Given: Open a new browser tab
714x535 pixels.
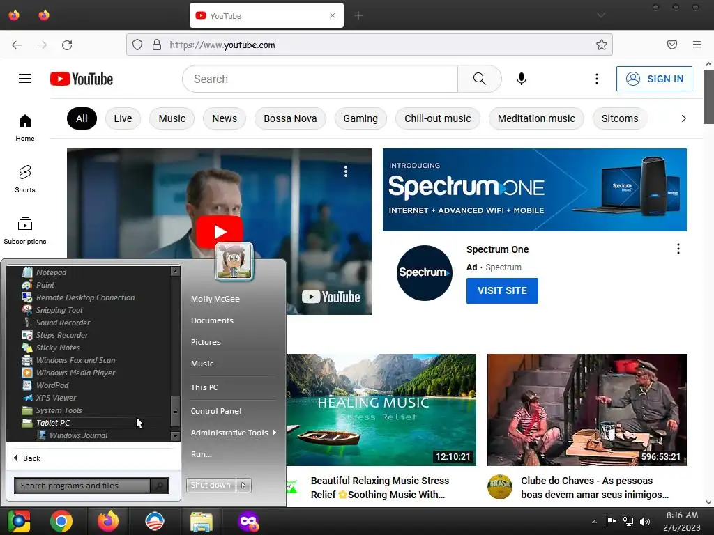Looking at the screenshot, I should [x=358, y=16].
